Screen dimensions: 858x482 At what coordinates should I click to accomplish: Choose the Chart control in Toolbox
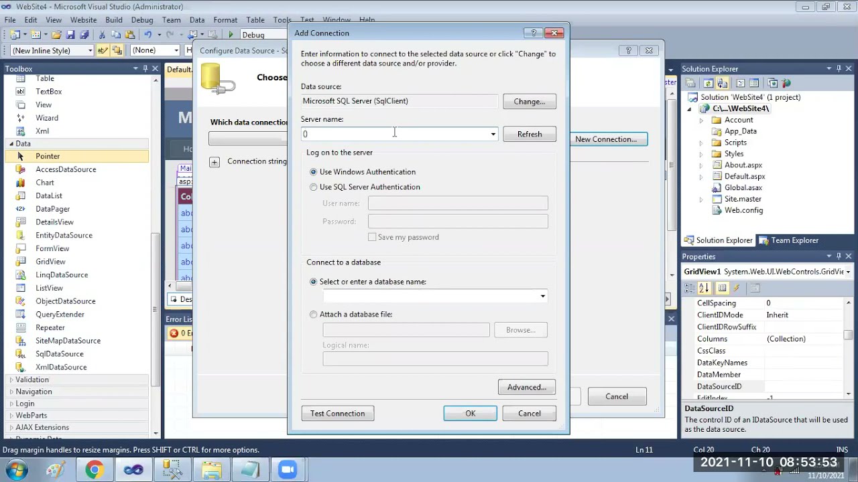pyautogui.click(x=44, y=183)
